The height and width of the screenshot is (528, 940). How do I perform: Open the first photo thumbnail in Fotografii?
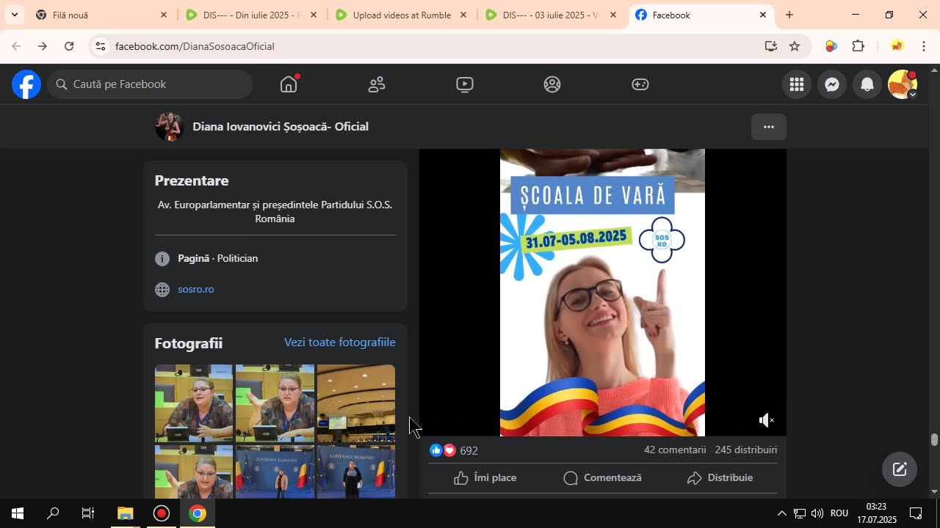click(194, 403)
